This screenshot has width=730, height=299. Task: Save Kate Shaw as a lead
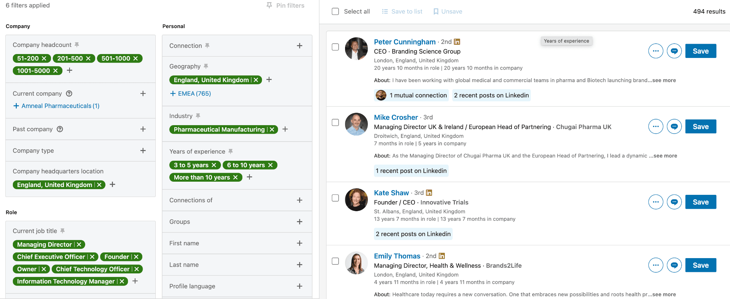tap(701, 202)
